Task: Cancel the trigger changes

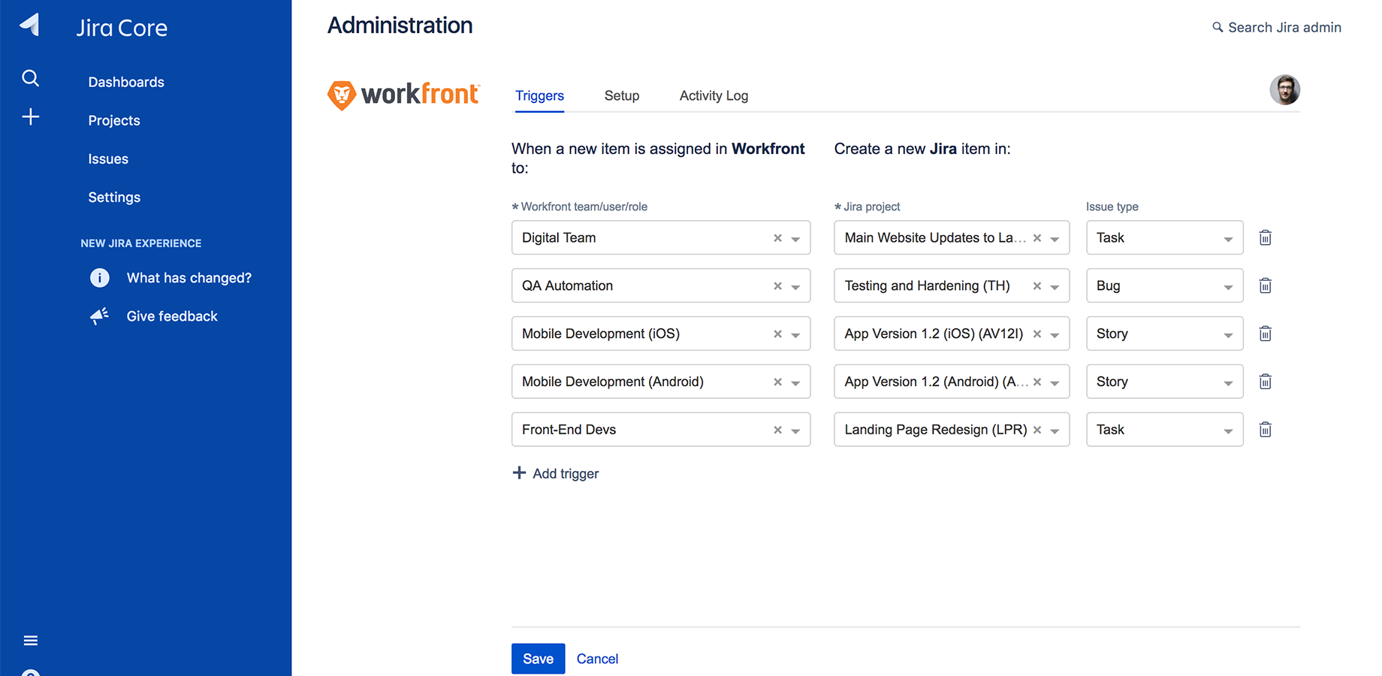Action: (597, 659)
